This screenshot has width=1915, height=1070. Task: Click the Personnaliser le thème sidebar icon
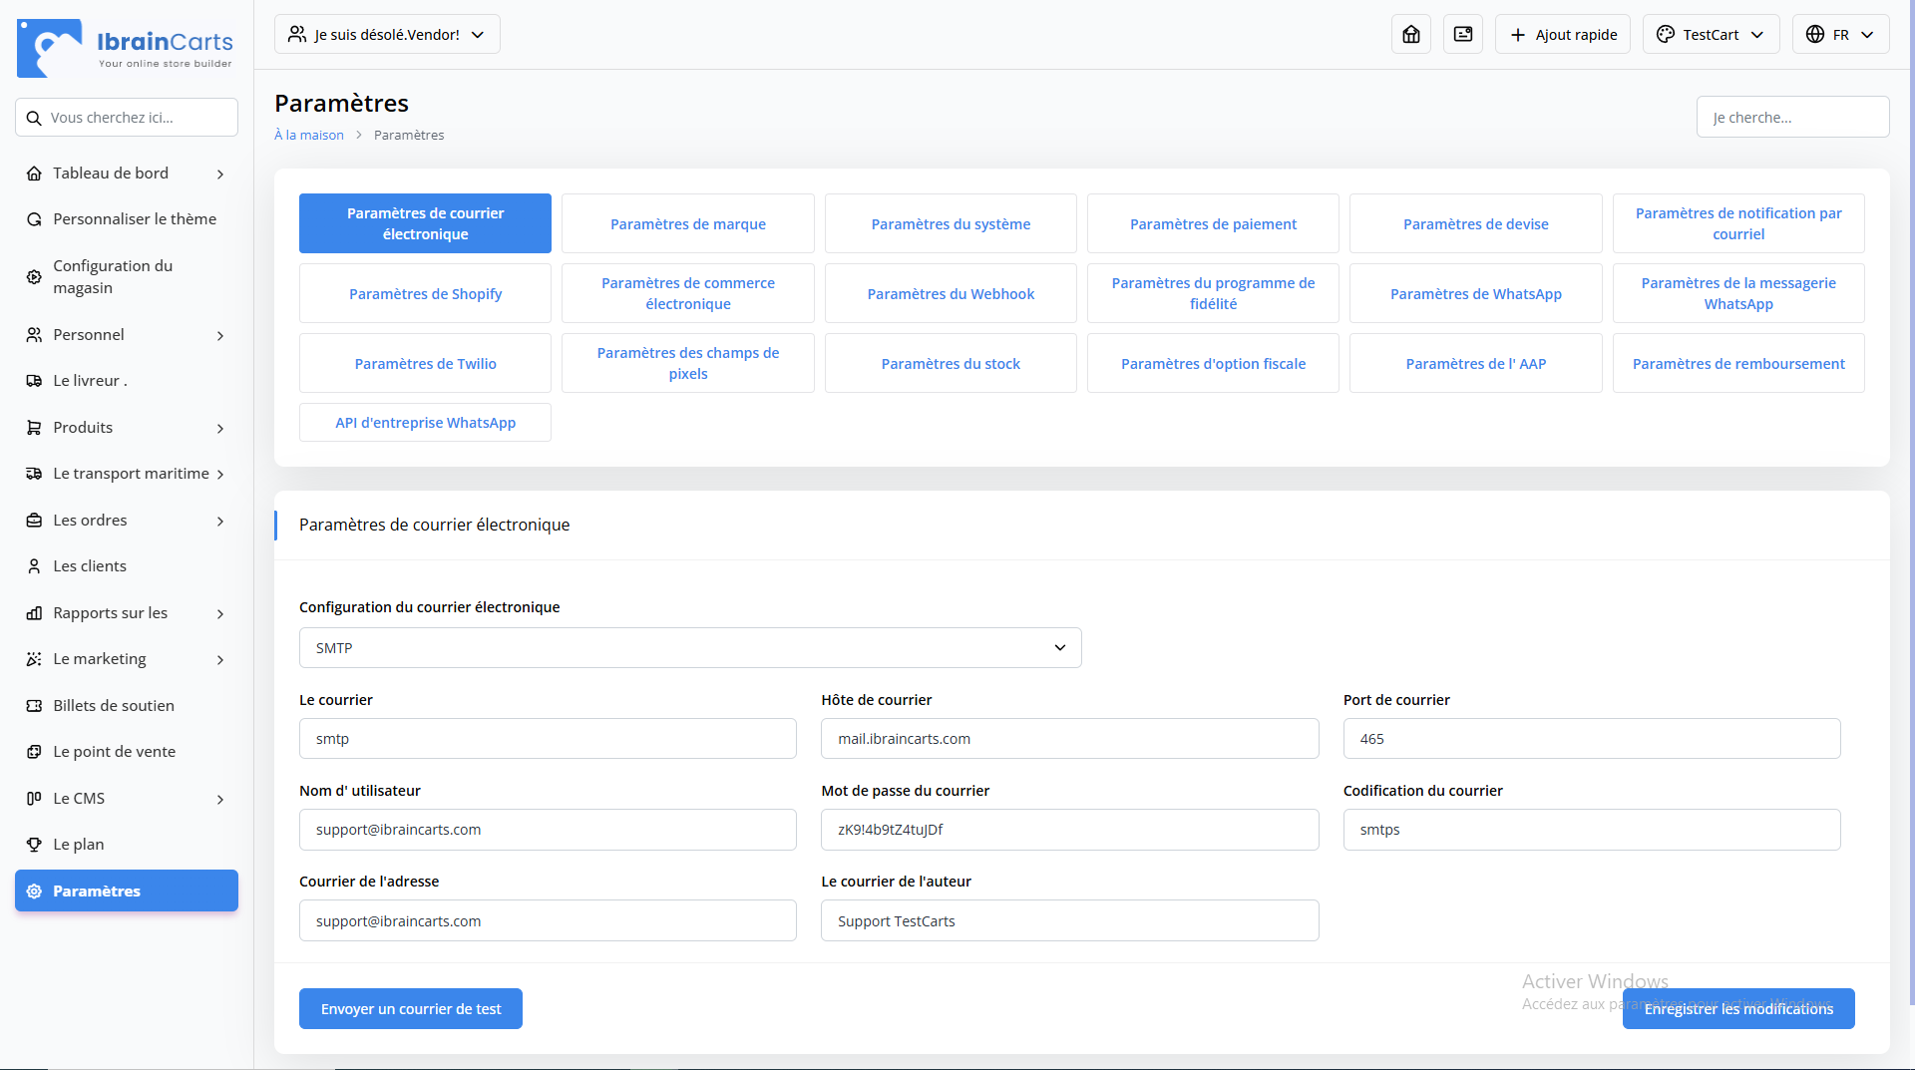[x=34, y=219]
